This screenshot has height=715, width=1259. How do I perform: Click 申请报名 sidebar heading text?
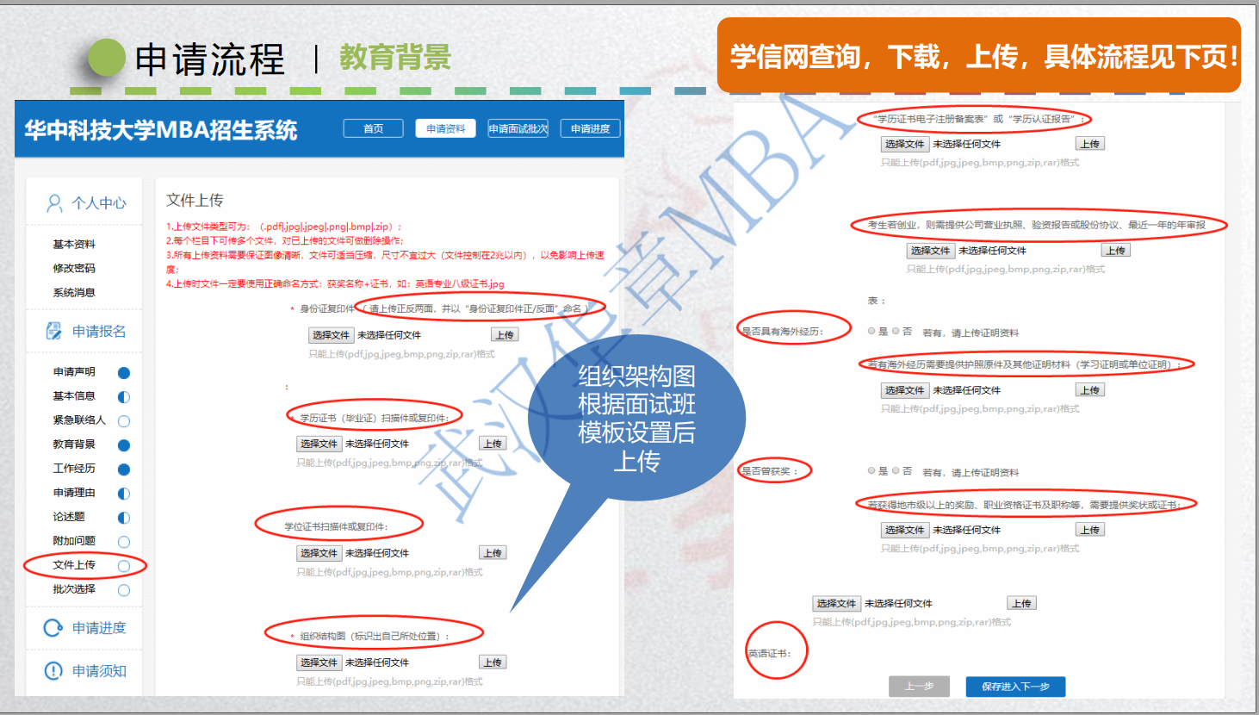click(x=99, y=332)
